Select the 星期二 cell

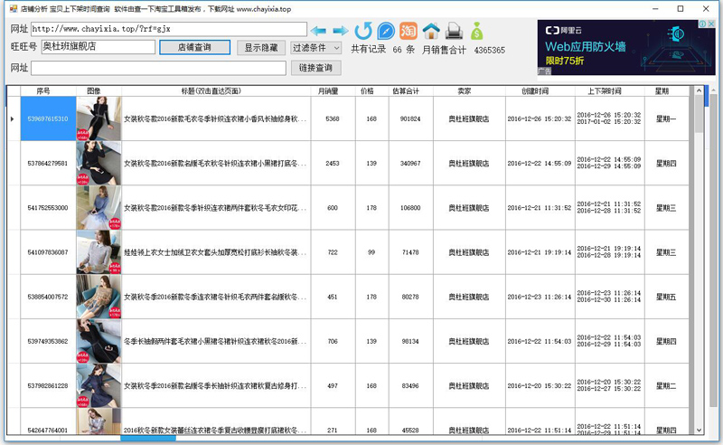(666, 386)
